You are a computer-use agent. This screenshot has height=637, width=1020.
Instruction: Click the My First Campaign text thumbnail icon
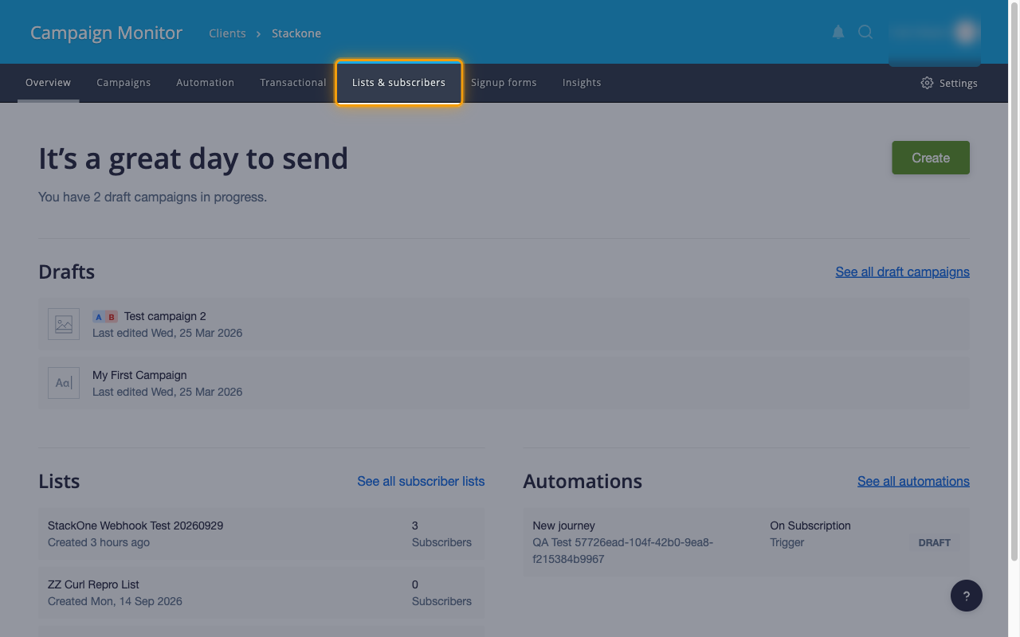pyautogui.click(x=64, y=383)
